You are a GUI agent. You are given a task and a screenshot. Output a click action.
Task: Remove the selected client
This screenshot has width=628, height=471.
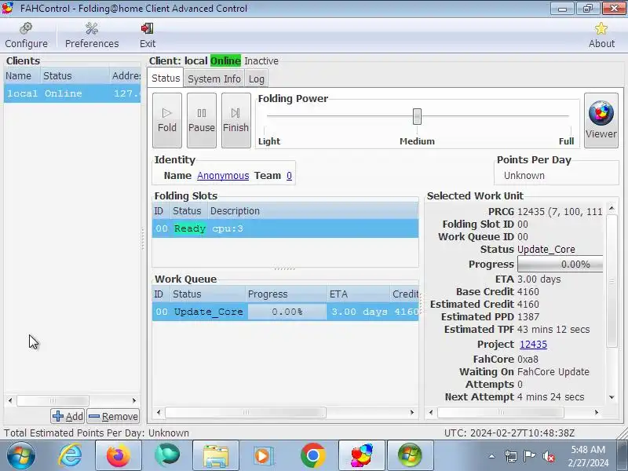click(113, 417)
